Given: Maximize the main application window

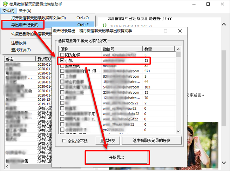Looking at the screenshot, I should (x=208, y=4).
